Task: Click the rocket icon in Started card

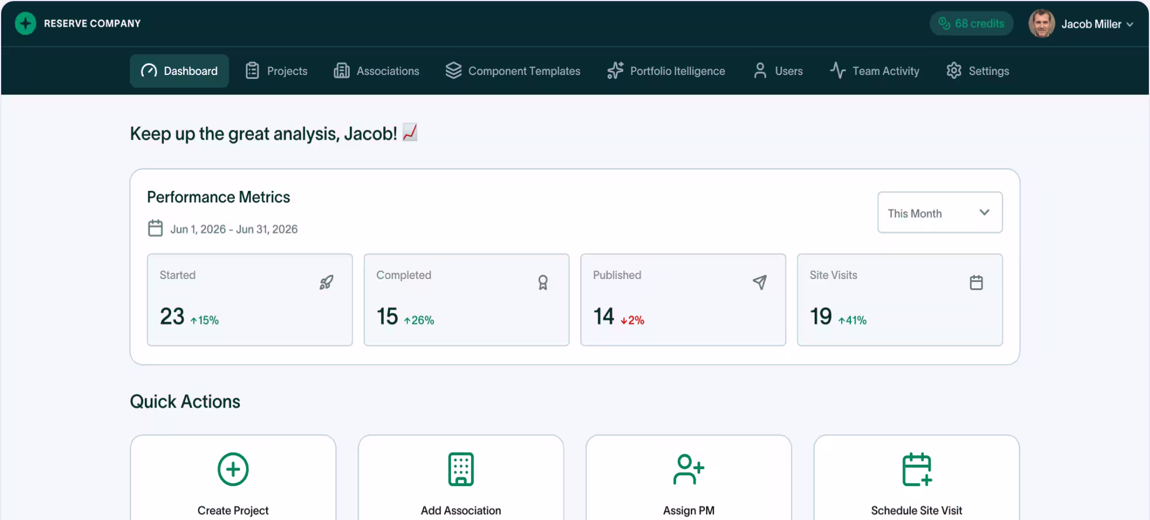Action: [x=327, y=282]
